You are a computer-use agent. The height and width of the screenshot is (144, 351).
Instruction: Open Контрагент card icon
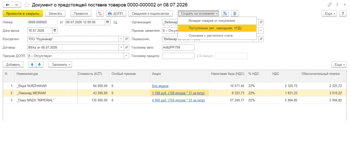click(126, 39)
